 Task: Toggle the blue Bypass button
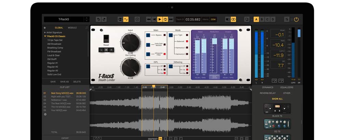[x=148, y=35]
